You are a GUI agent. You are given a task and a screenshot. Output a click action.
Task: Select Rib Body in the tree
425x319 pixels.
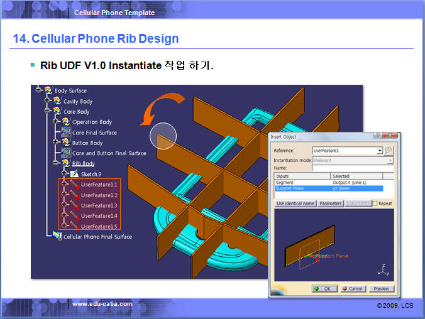83,164
